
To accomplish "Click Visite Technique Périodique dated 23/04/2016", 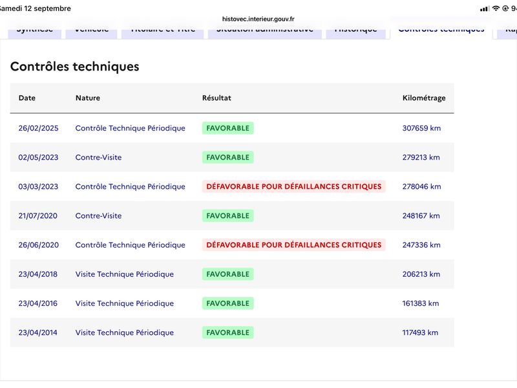I will click(x=125, y=303).
